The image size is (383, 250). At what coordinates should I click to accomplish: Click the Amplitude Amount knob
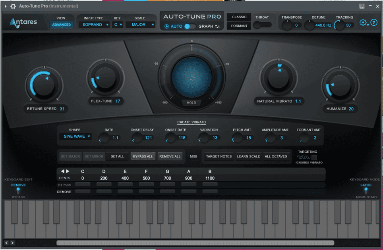point(271,138)
